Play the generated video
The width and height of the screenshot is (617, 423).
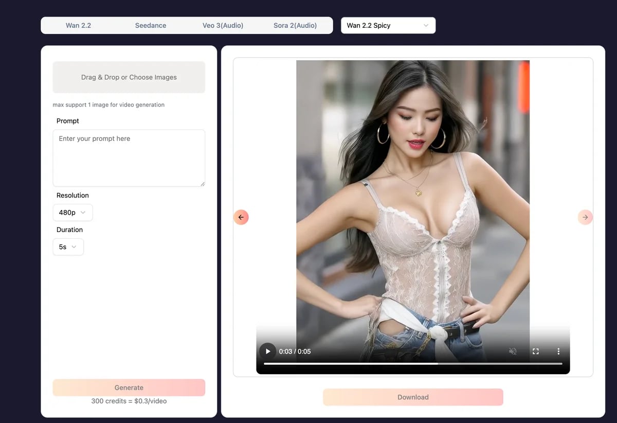coord(267,351)
